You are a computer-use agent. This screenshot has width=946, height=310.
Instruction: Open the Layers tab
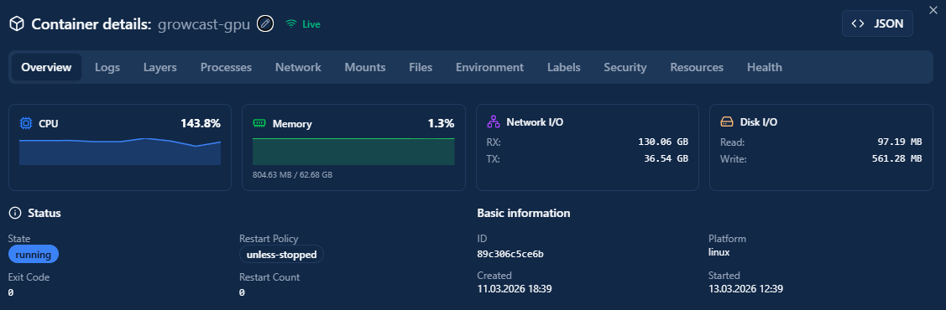pos(159,67)
